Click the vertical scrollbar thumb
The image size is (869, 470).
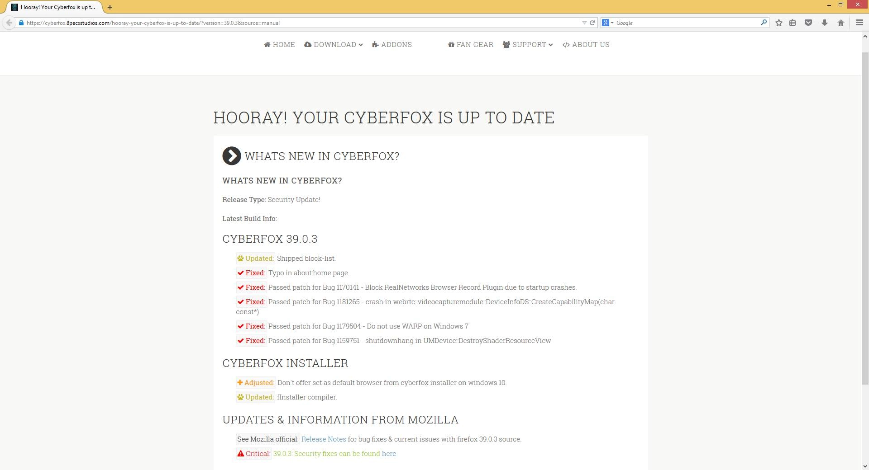coord(865,218)
